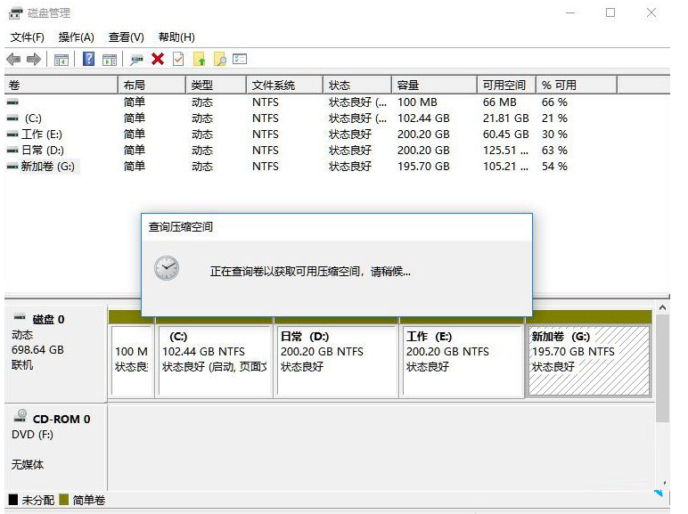Click the 63 % available cell
This screenshot has height=514, width=688.
coord(554,151)
